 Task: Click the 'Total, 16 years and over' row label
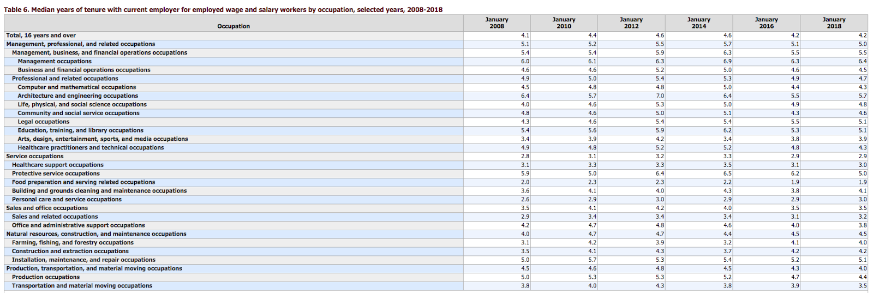[x=41, y=35]
